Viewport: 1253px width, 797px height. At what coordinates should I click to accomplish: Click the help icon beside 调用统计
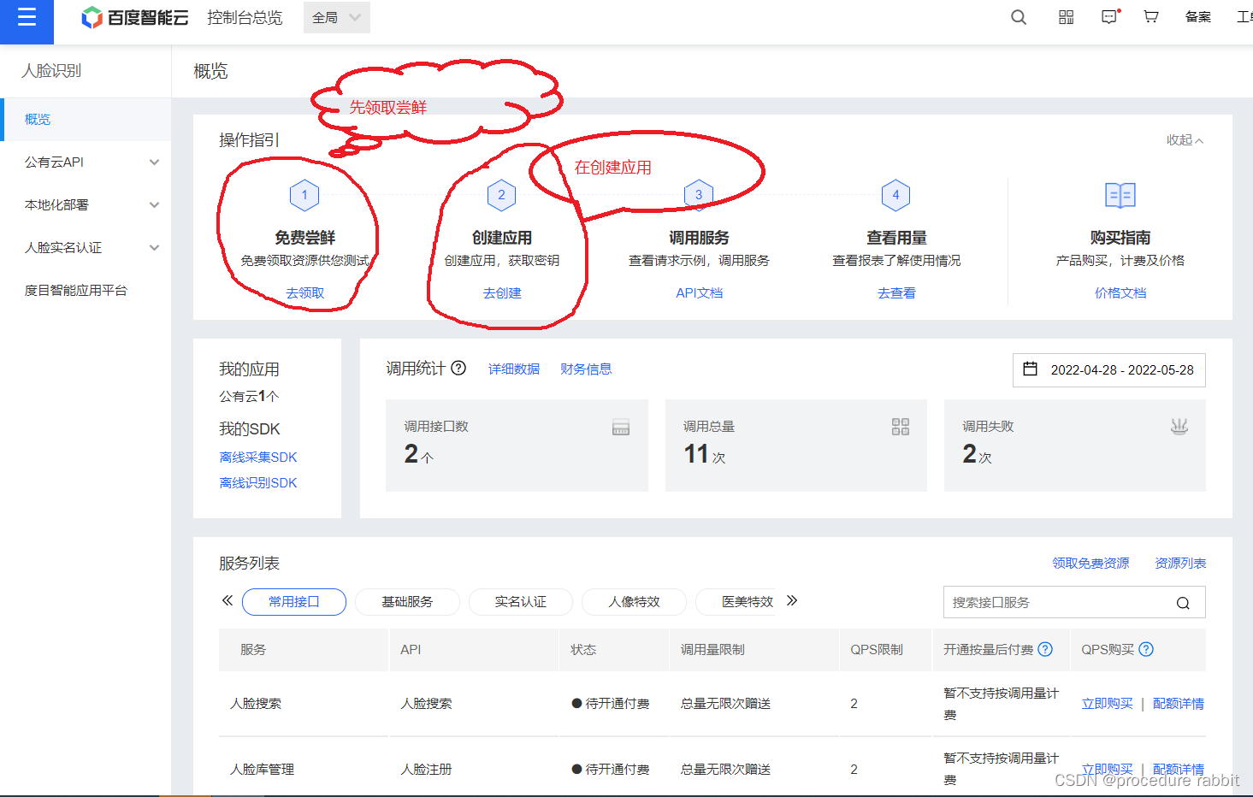458,368
